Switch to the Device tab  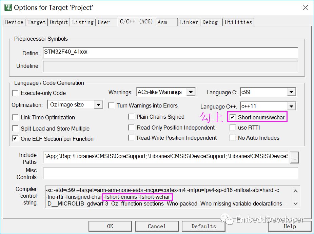click(x=14, y=22)
